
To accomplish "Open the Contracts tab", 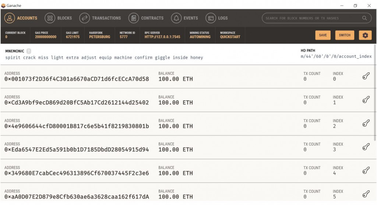I will 146,18.
